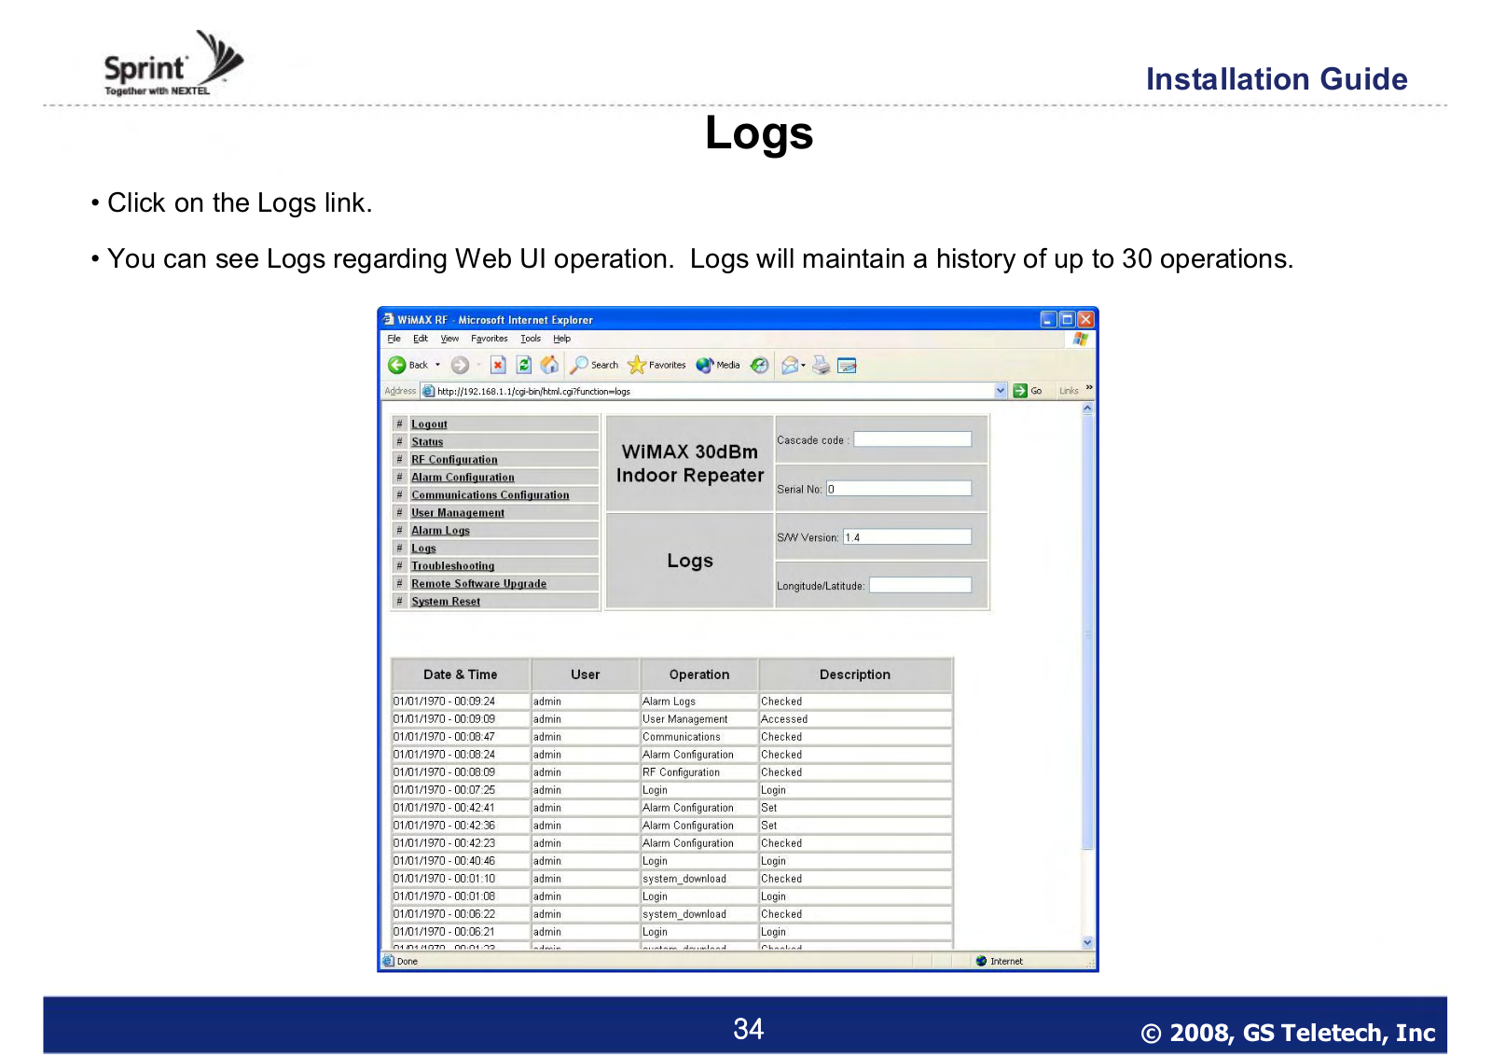
Task: Click the '01/01/1970 - 00:06:22' log cell
Action: coord(461,914)
